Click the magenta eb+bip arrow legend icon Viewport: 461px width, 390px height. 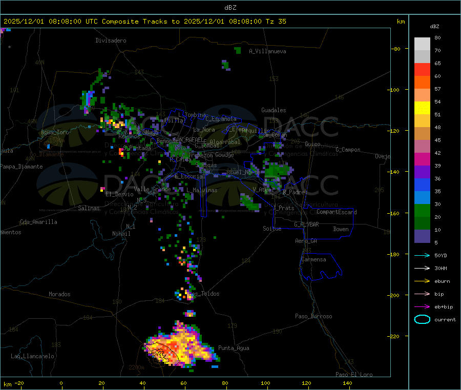click(422, 307)
